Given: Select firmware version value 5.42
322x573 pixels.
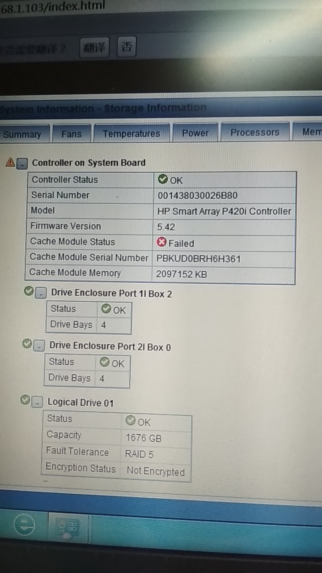Looking at the screenshot, I should pyautogui.click(x=166, y=227).
